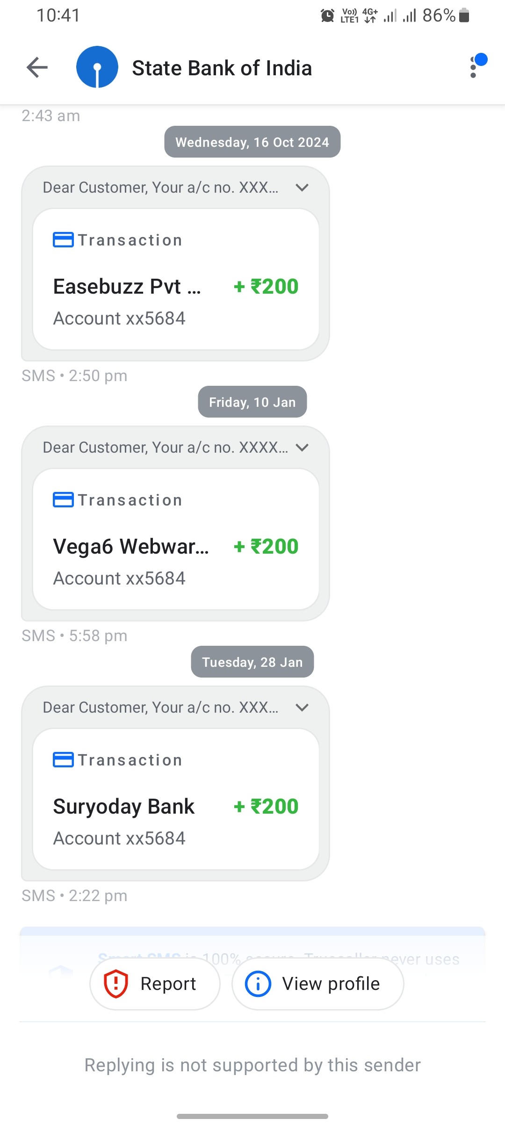The width and height of the screenshot is (505, 1126).
Task: Tap the Tuesday, 28 Jan date chip
Action: click(252, 662)
